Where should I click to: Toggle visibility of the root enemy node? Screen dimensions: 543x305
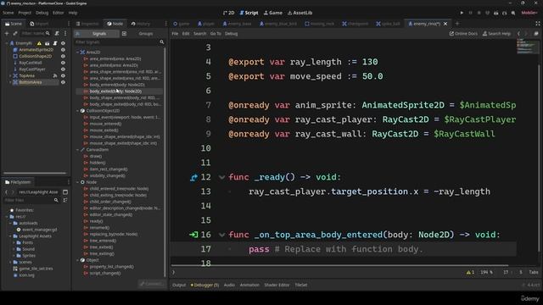coord(63,43)
